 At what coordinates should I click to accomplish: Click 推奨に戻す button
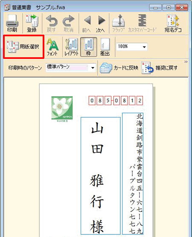pos(160,68)
